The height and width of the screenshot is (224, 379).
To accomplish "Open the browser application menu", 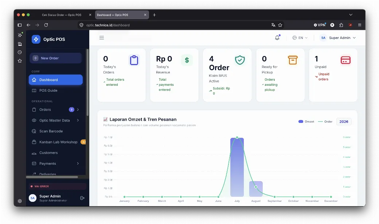I will tap(360, 25).
